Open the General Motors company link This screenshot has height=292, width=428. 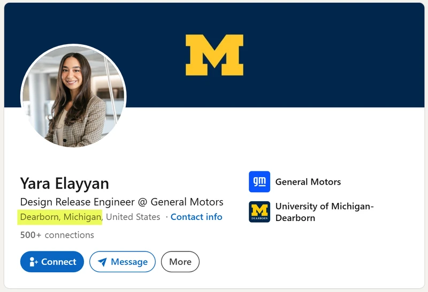tap(308, 181)
